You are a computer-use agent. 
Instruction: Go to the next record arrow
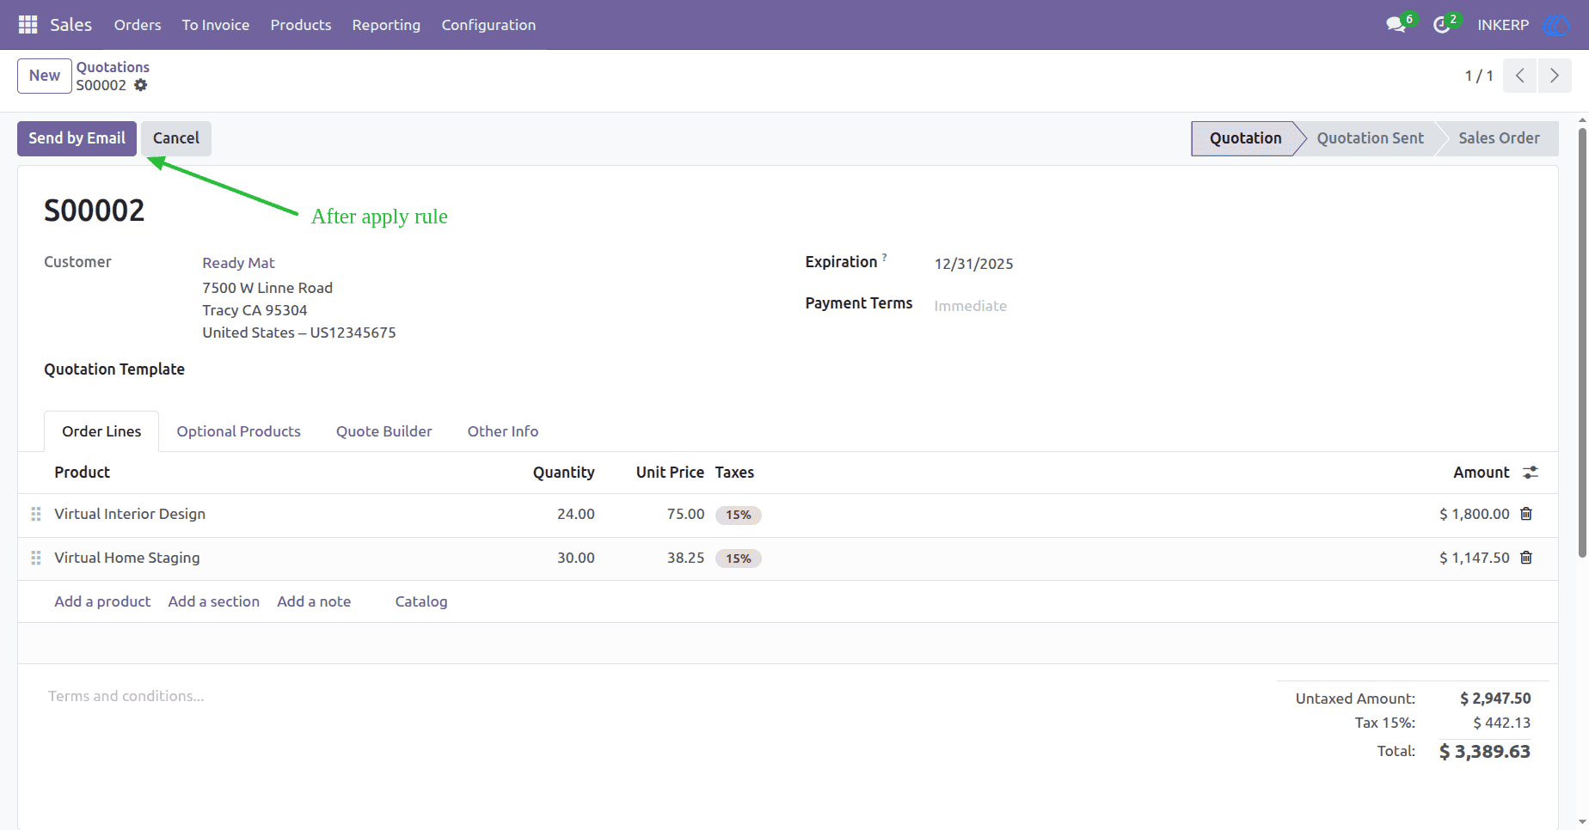tap(1555, 76)
